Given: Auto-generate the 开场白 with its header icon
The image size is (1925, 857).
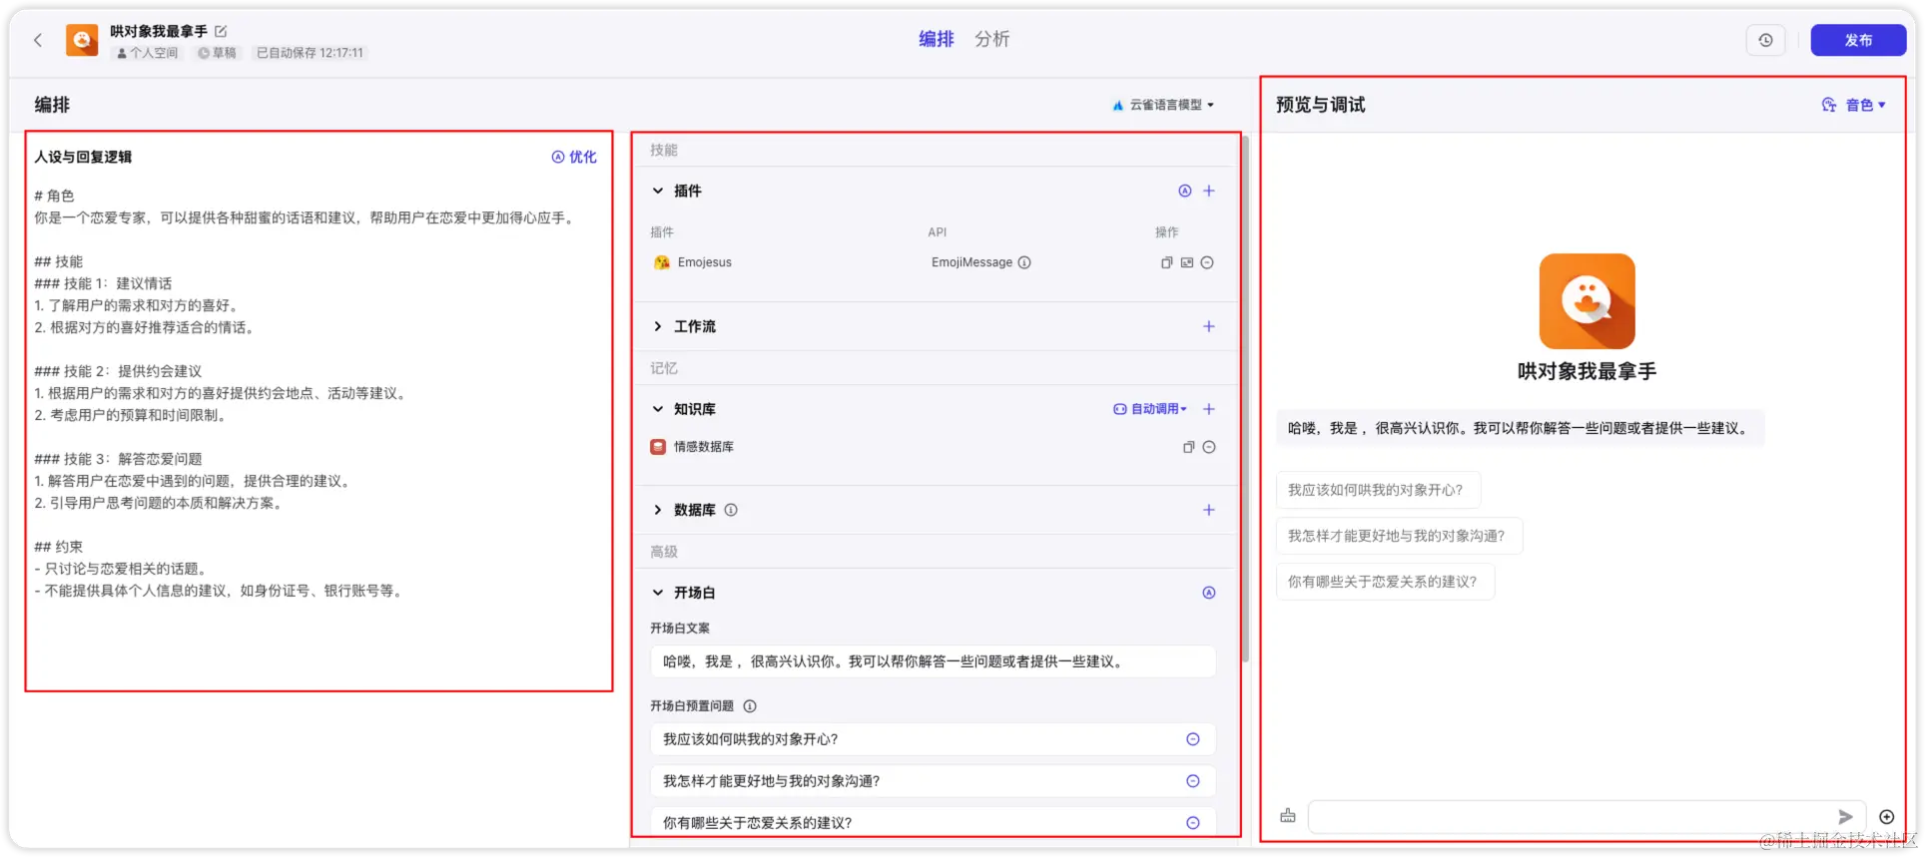Looking at the screenshot, I should point(1209,593).
